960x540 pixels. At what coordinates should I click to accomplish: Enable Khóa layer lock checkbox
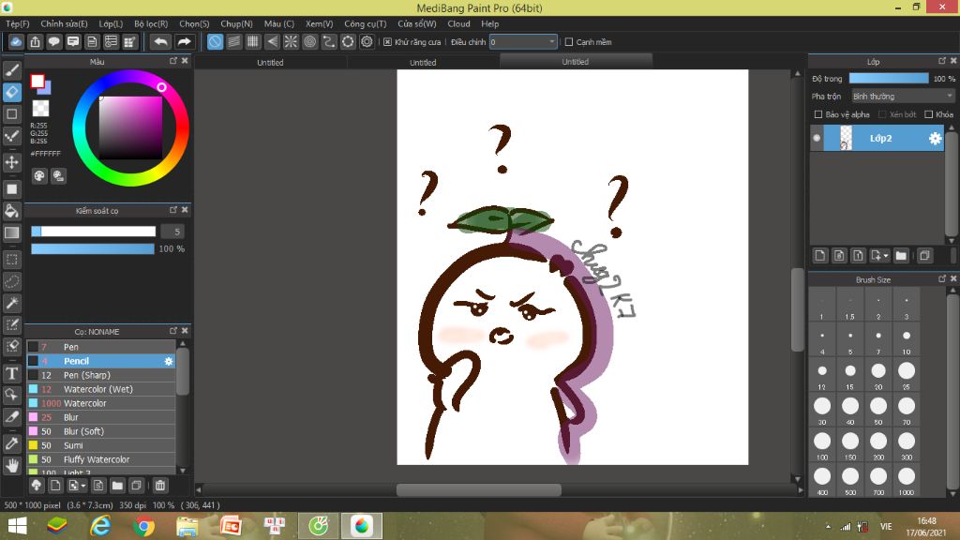[x=929, y=114]
